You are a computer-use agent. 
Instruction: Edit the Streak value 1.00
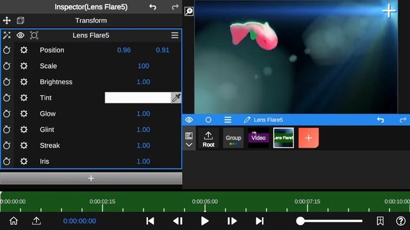tap(143, 146)
